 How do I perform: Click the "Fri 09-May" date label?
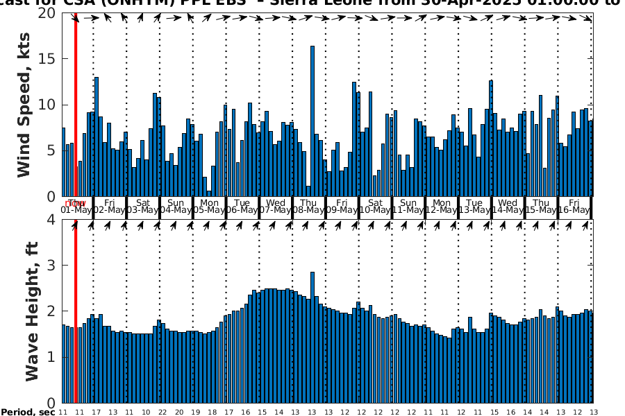[342, 207]
